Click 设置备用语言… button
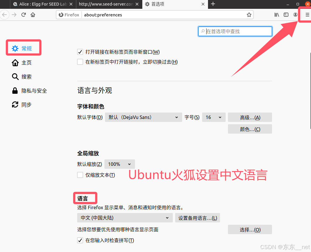The image size is (311, 252). point(197,218)
